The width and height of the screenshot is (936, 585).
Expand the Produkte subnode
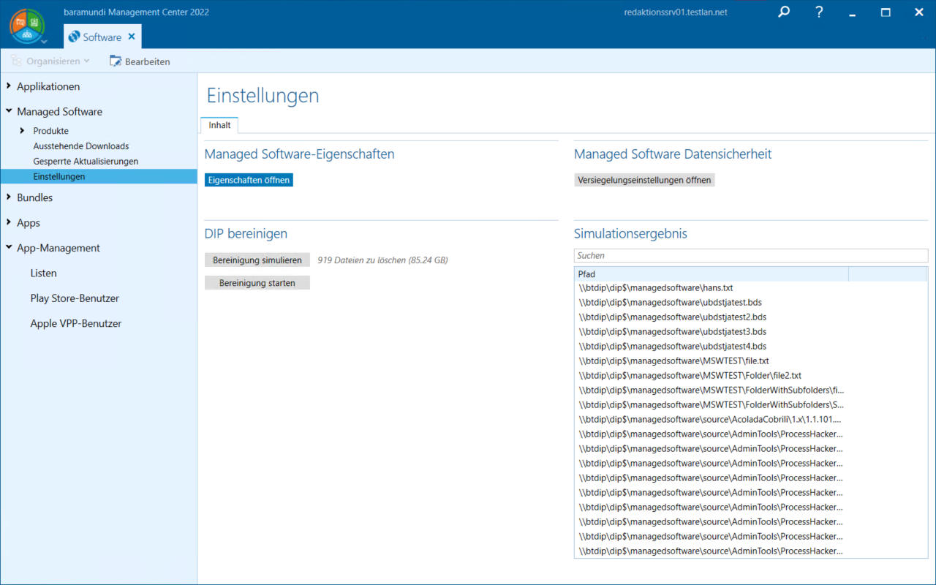coord(23,131)
